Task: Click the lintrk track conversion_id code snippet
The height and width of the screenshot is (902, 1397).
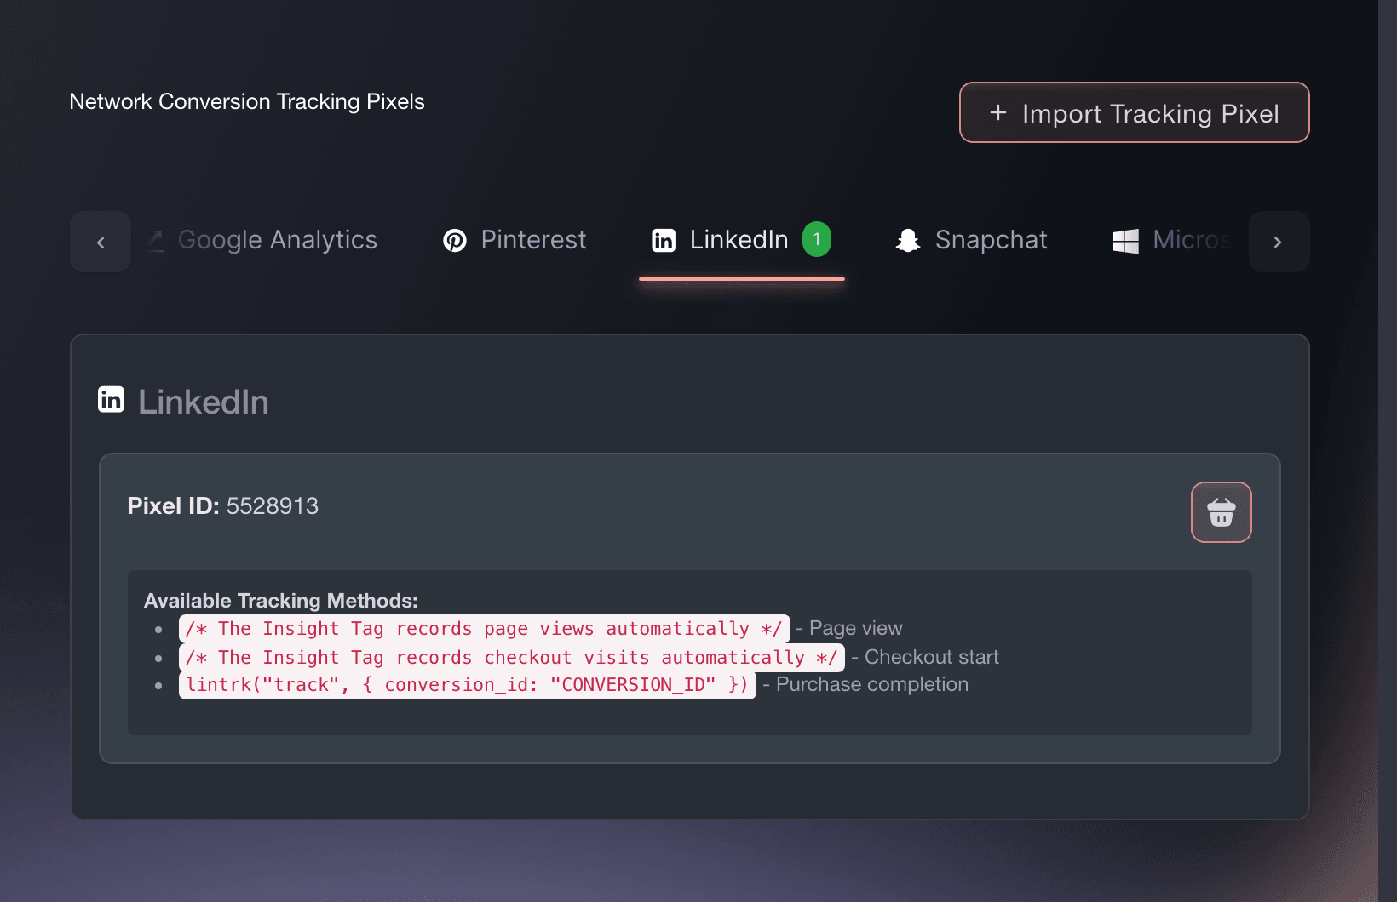Action: click(x=467, y=685)
